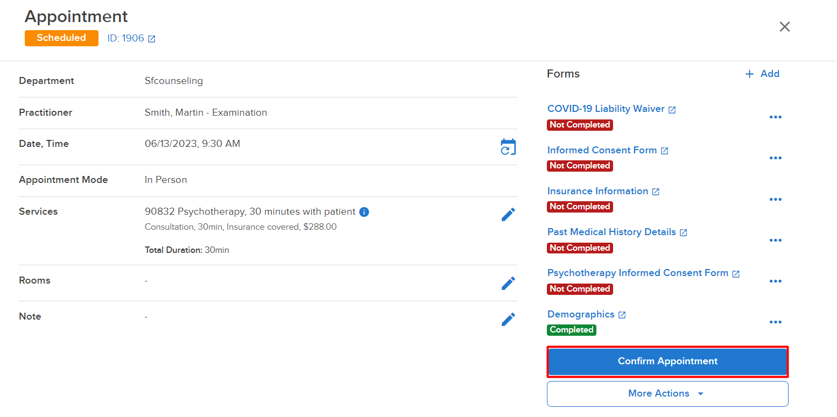This screenshot has height=417, width=837.
Task: Open options menu for Demographics form
Action: [776, 322]
